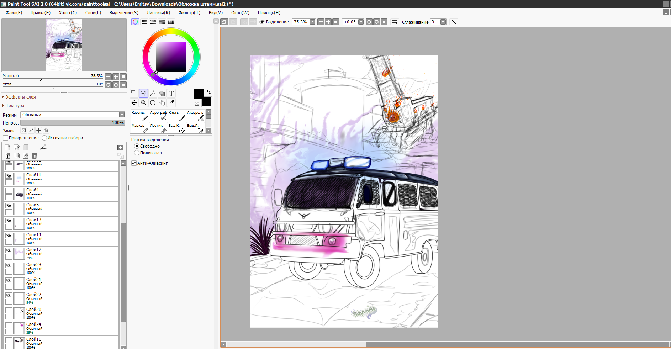
Task: Pick the Ластик eraser brush
Action: point(158,128)
